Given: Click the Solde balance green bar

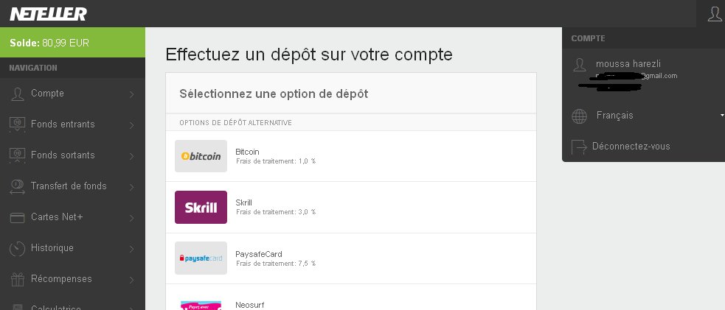Looking at the screenshot, I should (x=72, y=43).
